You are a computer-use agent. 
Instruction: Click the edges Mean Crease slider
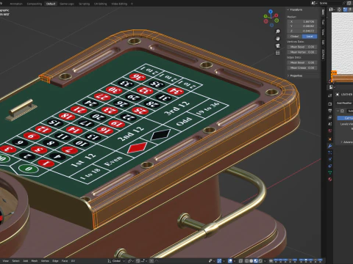302,67
